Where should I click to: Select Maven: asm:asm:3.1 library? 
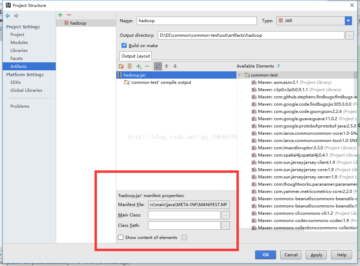pyautogui.click(x=291, y=82)
